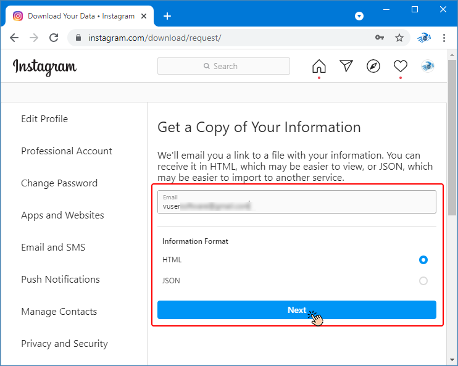Select HTML format radio button
The image size is (458, 366).
click(423, 260)
